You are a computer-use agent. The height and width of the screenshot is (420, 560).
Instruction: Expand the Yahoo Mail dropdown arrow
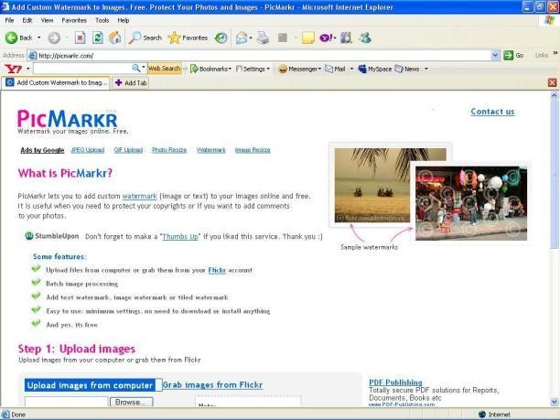(351, 69)
